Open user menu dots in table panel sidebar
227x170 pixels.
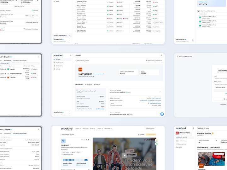[70, 40]
